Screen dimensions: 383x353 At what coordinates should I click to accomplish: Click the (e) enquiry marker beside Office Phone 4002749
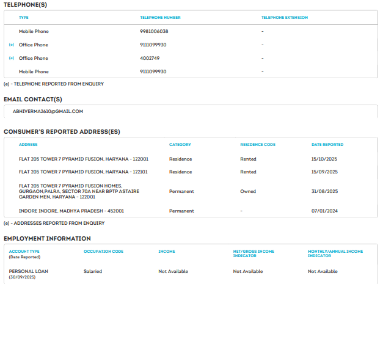point(12,58)
